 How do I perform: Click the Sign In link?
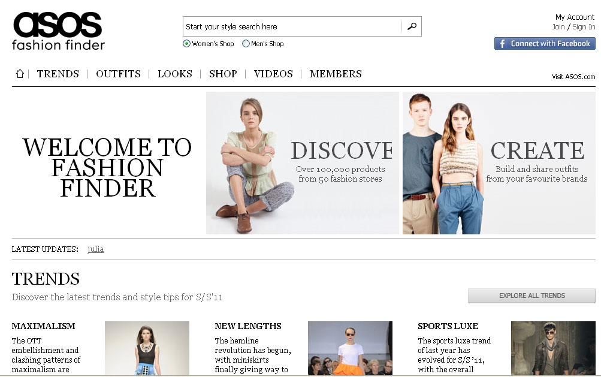tap(584, 27)
